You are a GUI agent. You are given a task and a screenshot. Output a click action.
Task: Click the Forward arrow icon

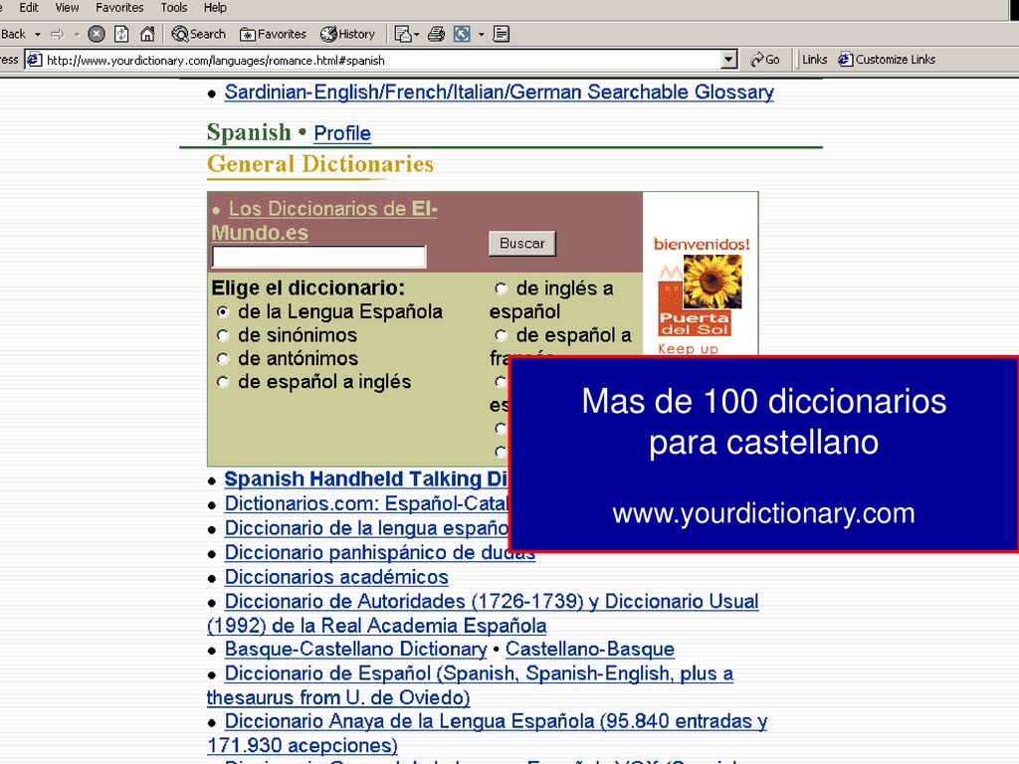tap(57, 34)
